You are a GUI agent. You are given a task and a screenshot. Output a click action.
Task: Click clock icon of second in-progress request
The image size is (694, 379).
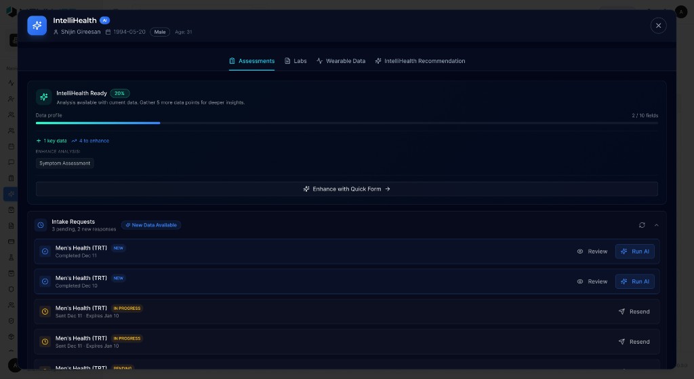pos(45,342)
